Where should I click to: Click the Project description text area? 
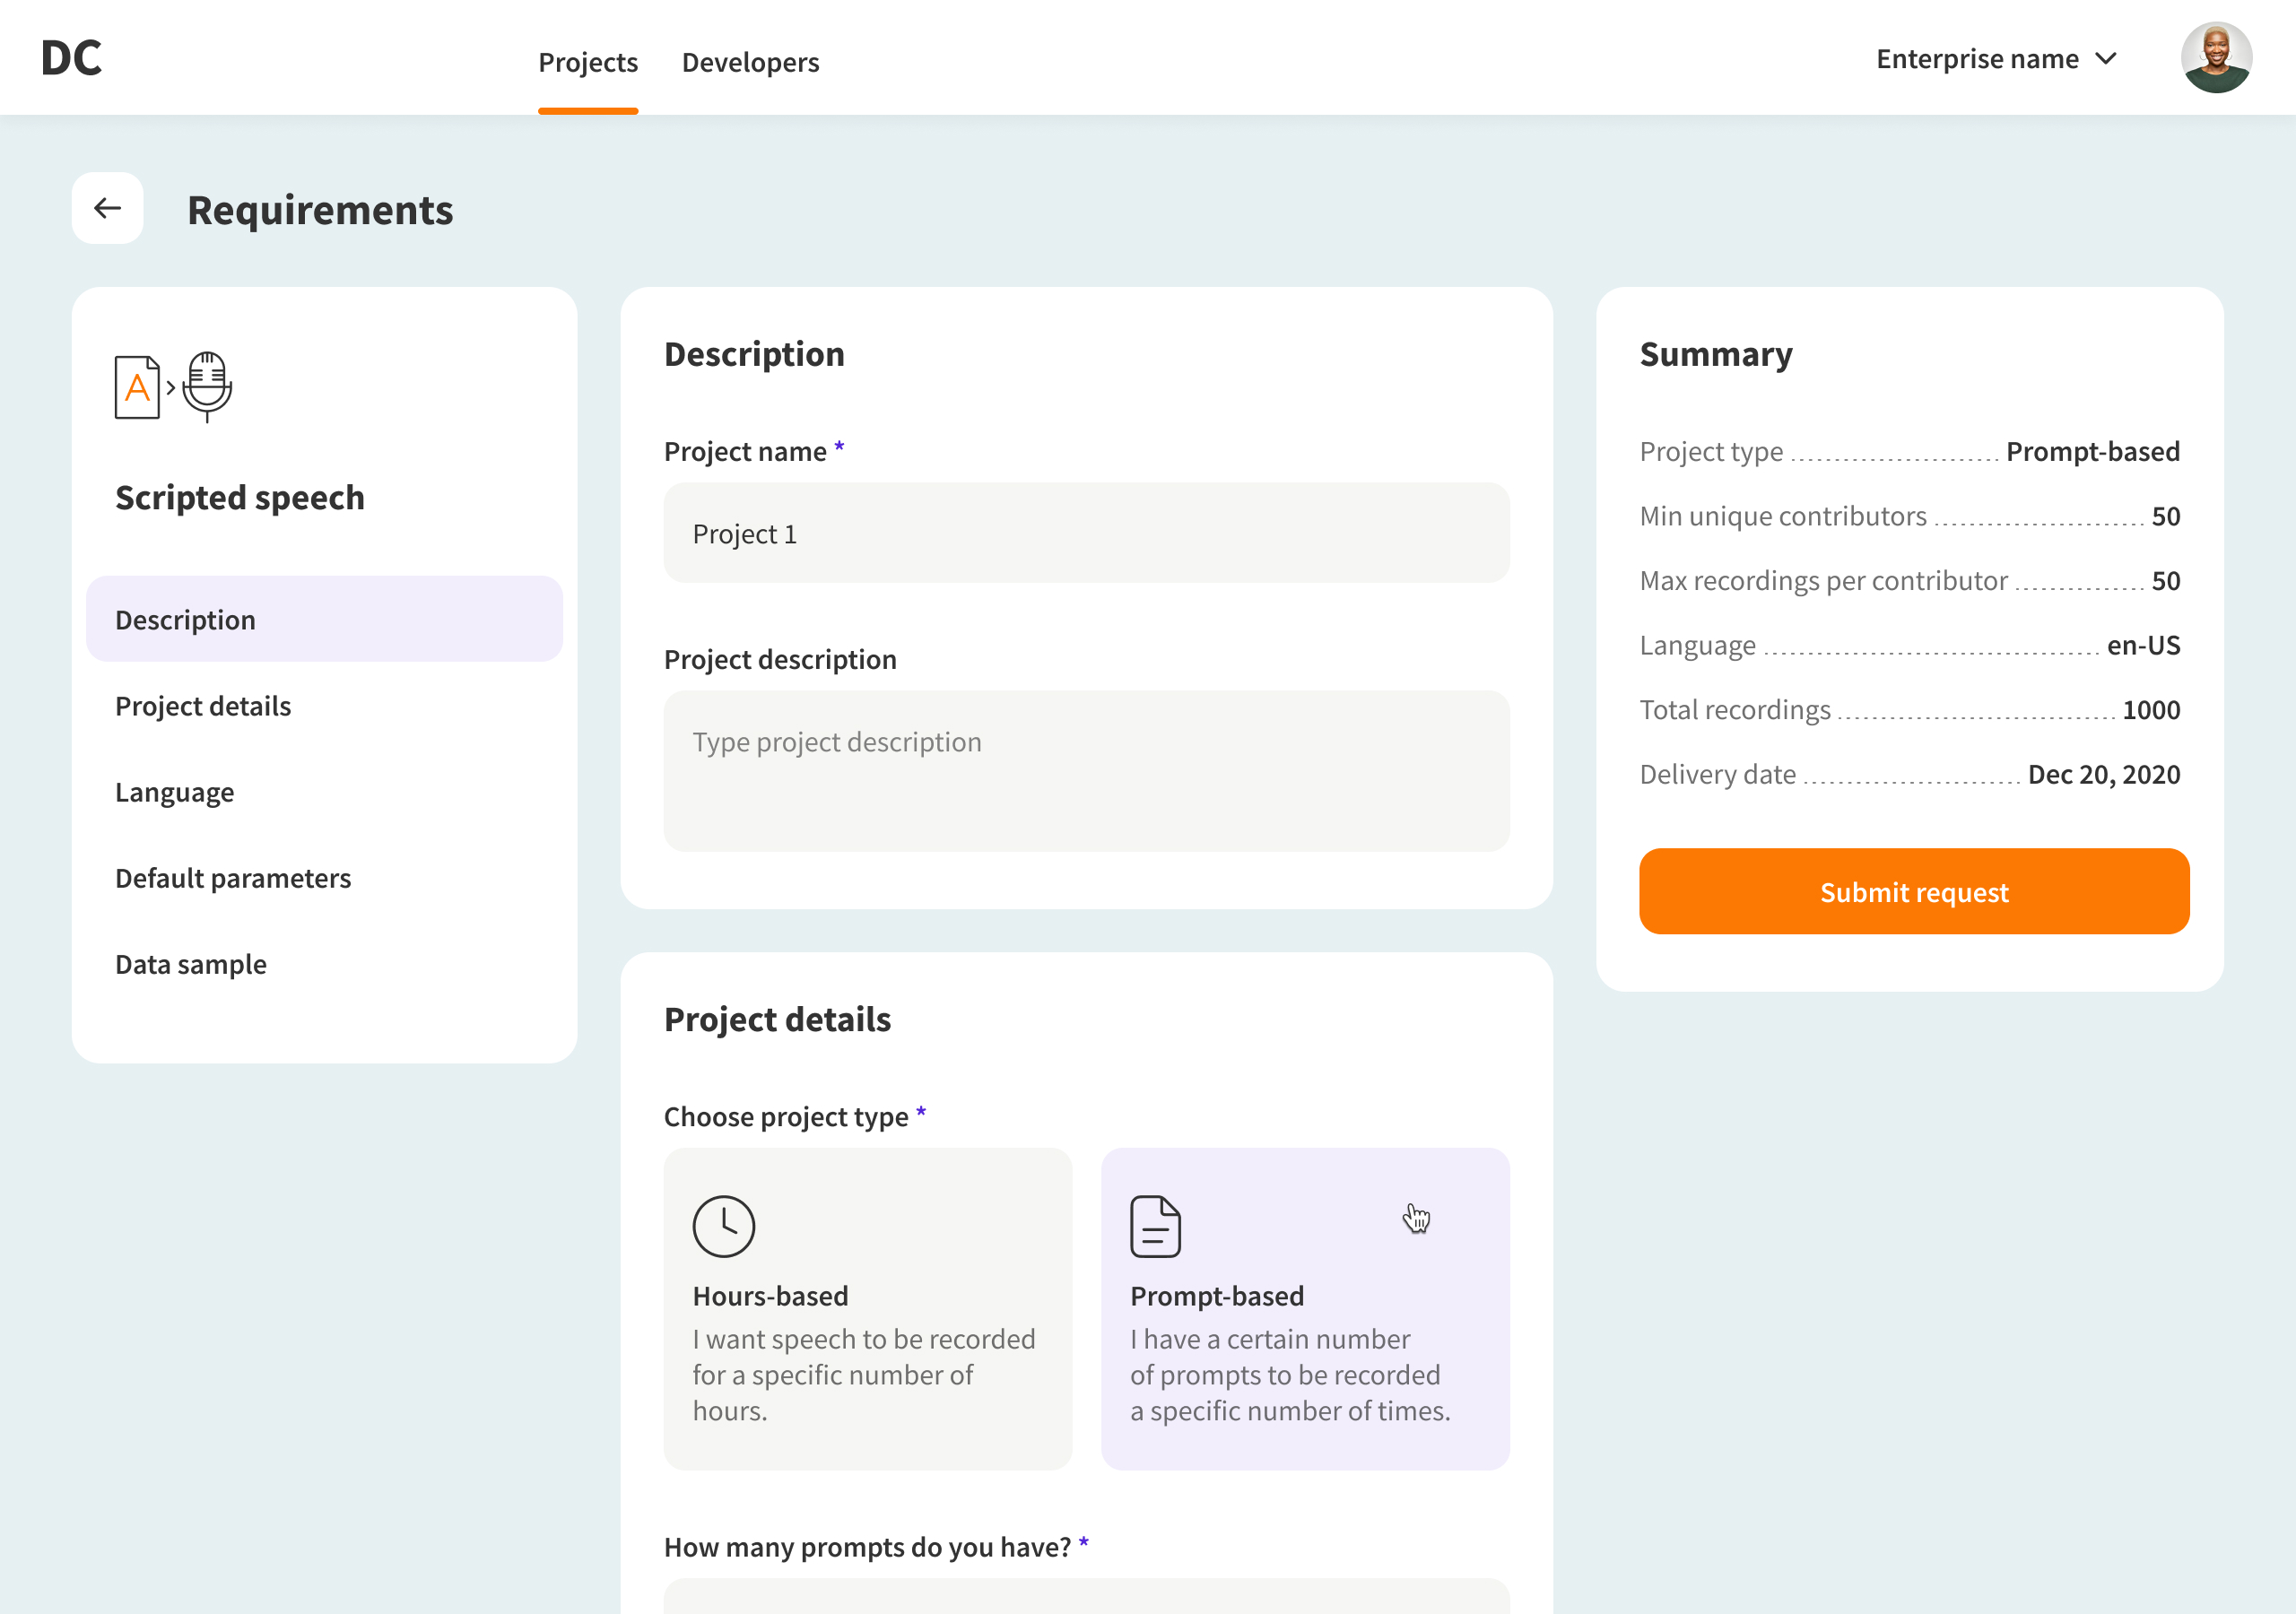pos(1086,771)
